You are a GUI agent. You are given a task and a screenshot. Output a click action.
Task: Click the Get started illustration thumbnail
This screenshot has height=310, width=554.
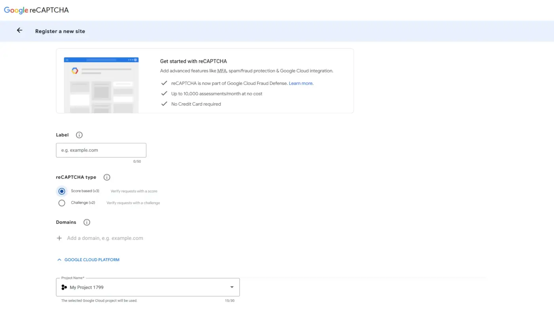tap(101, 85)
